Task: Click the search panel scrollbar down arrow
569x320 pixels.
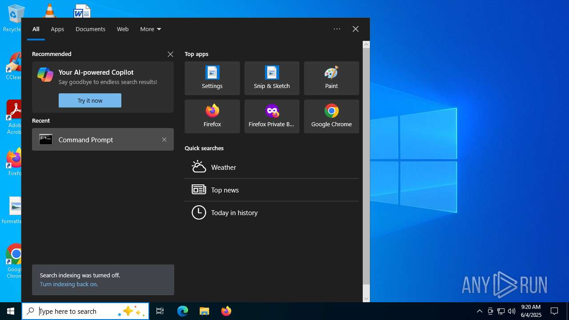Action: (366, 299)
